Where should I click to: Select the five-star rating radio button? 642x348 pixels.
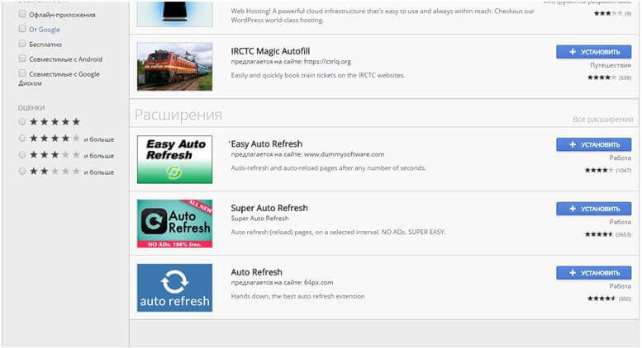[22, 122]
